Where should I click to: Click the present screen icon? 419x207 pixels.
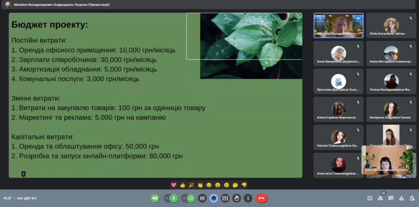pyautogui.click(x=225, y=198)
